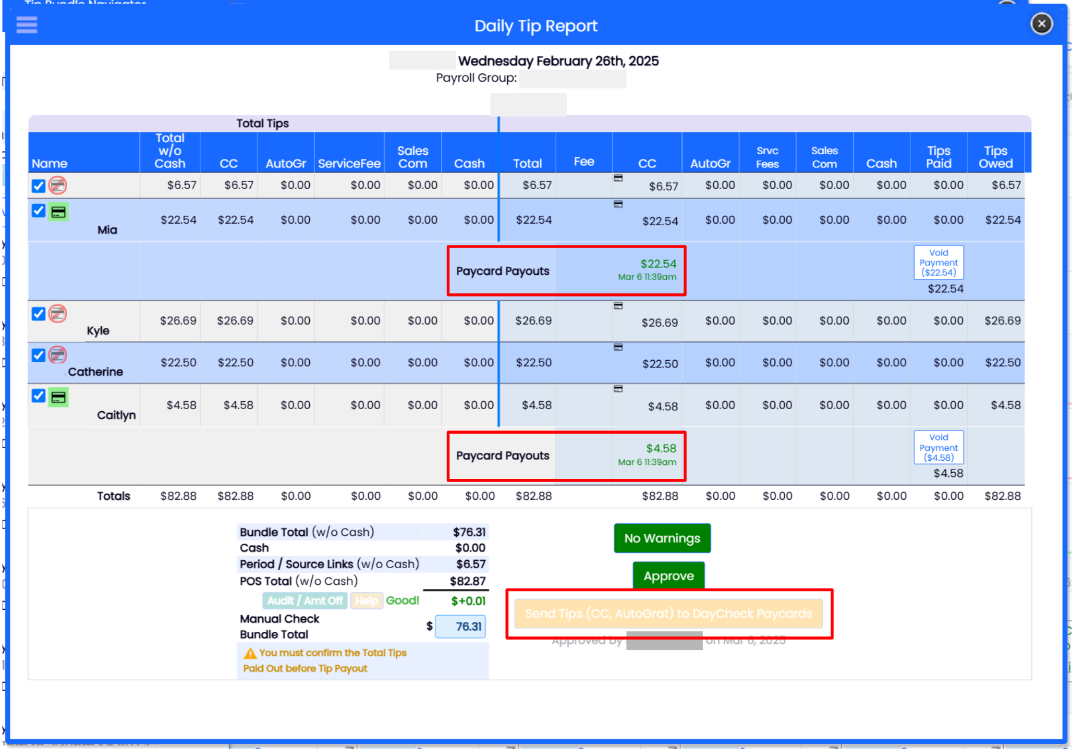
Task: Click the Manual Check Bundle Total field
Action: [460, 626]
